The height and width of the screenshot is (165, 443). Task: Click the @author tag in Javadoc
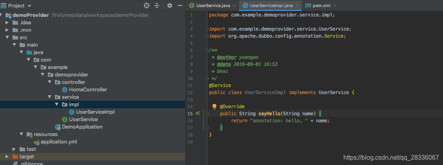click(x=227, y=57)
